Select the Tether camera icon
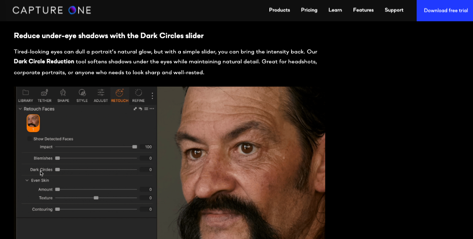 pyautogui.click(x=44, y=93)
